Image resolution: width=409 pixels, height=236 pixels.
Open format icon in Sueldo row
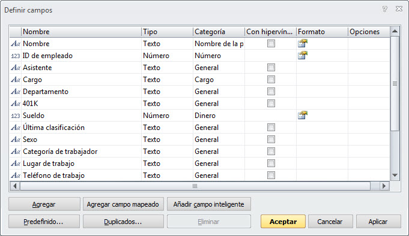(303, 115)
